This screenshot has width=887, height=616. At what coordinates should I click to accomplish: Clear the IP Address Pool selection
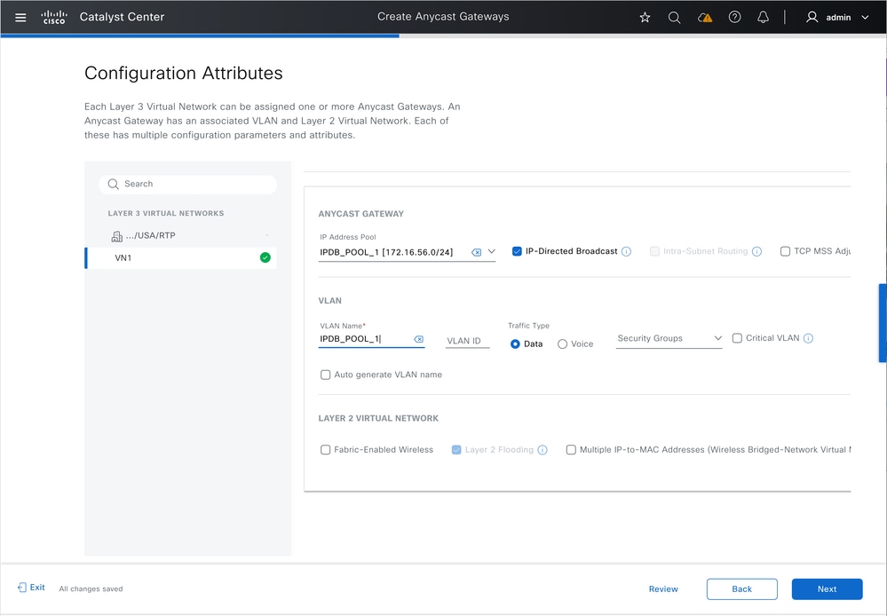(476, 252)
